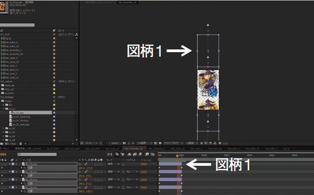Viewport: 314px width, 195px height.
Task: Open the graph editor from the timeline
Action: [153, 154]
